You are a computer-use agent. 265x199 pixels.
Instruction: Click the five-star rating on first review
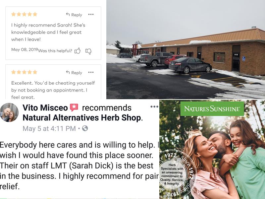tap(24, 14)
